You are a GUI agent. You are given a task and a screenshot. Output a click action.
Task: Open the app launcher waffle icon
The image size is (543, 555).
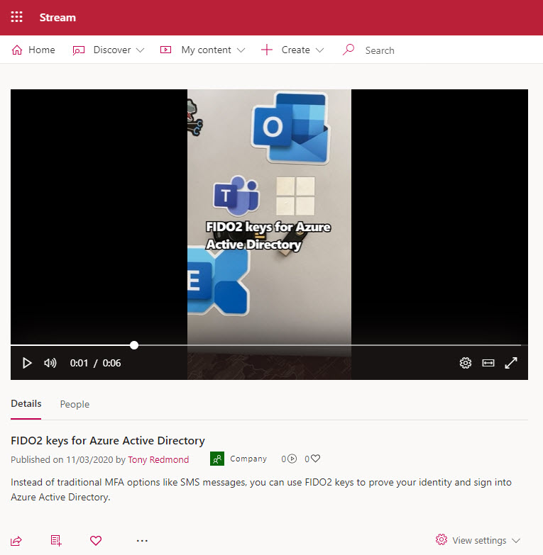click(x=16, y=17)
